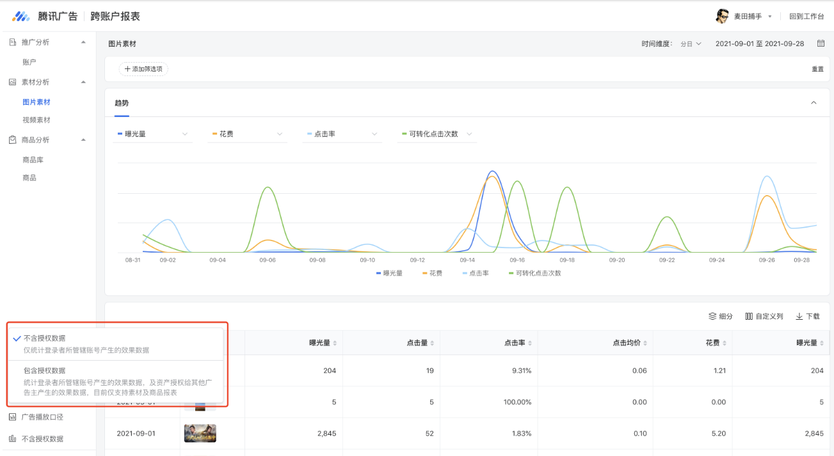
Task: Sort by 点击率 column sort arrows
Action: pyautogui.click(x=529, y=343)
